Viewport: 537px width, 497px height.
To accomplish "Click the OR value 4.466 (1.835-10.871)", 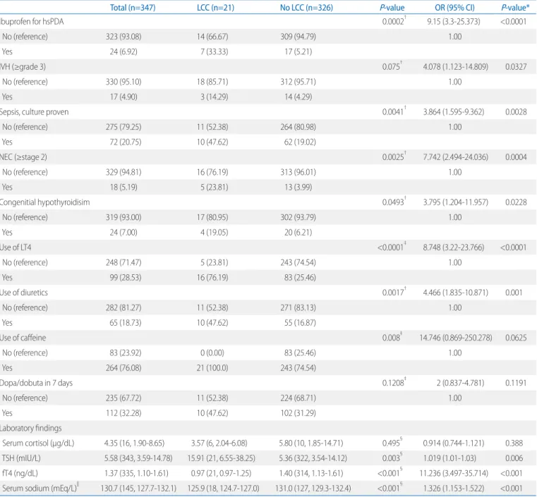I will [x=455, y=293].
